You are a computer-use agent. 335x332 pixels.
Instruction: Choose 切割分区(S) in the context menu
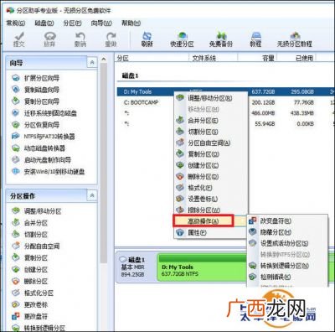pyautogui.click(x=211, y=132)
